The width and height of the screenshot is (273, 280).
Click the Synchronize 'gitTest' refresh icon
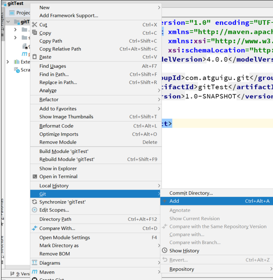click(x=35, y=202)
